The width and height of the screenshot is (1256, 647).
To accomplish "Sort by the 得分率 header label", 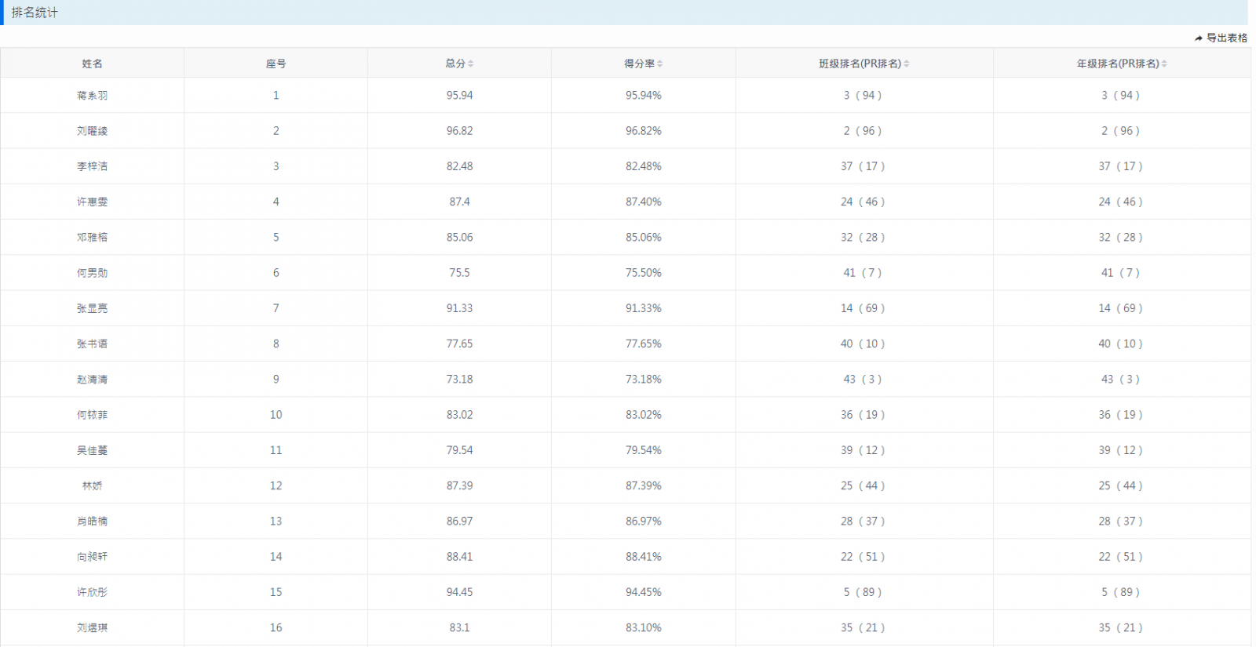I will pos(639,64).
